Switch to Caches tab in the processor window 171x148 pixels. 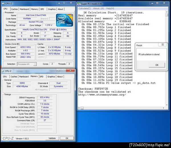click(x=14, y=9)
